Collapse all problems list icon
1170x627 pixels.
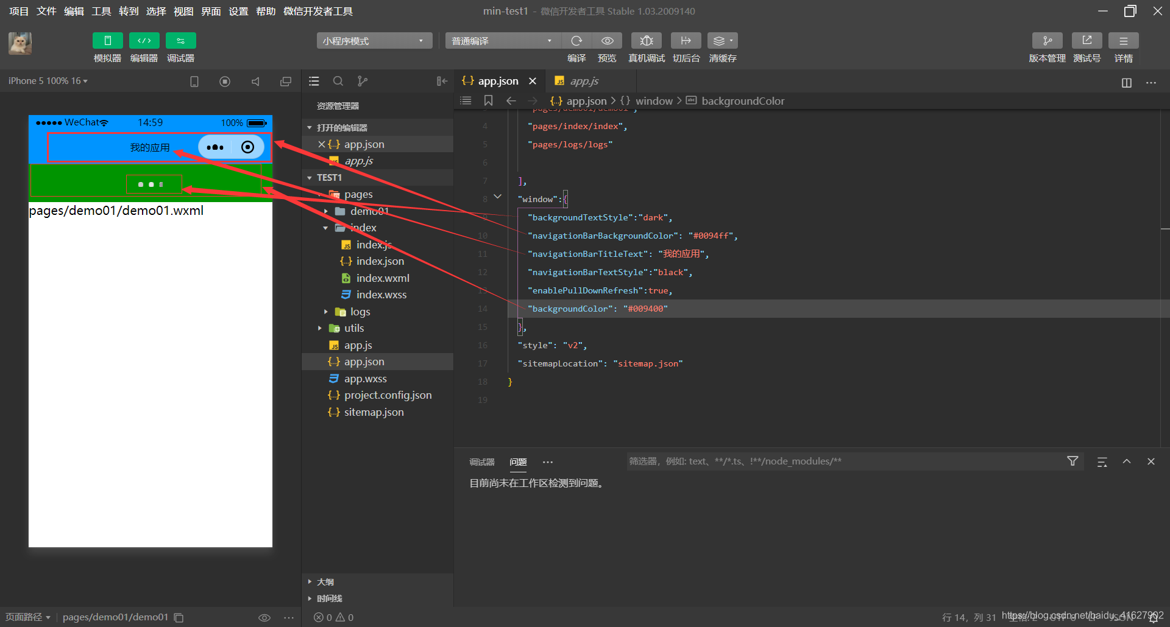[1102, 462]
